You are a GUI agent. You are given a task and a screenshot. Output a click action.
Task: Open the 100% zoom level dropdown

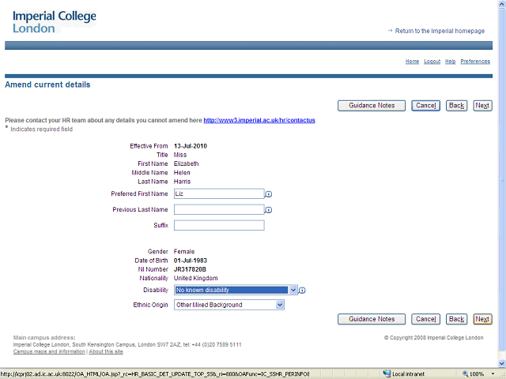pyautogui.click(x=491, y=373)
